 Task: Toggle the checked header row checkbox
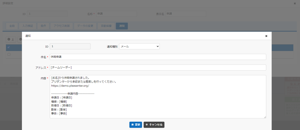9,47
